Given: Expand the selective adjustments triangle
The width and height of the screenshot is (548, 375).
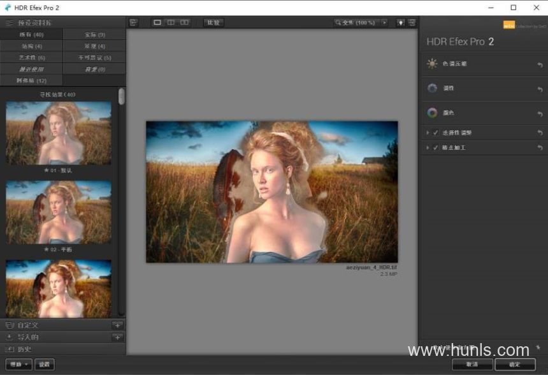Looking at the screenshot, I should point(428,133).
